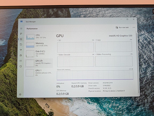Select Disk 0 (C:) entry

pyautogui.click(x=39, y=54)
